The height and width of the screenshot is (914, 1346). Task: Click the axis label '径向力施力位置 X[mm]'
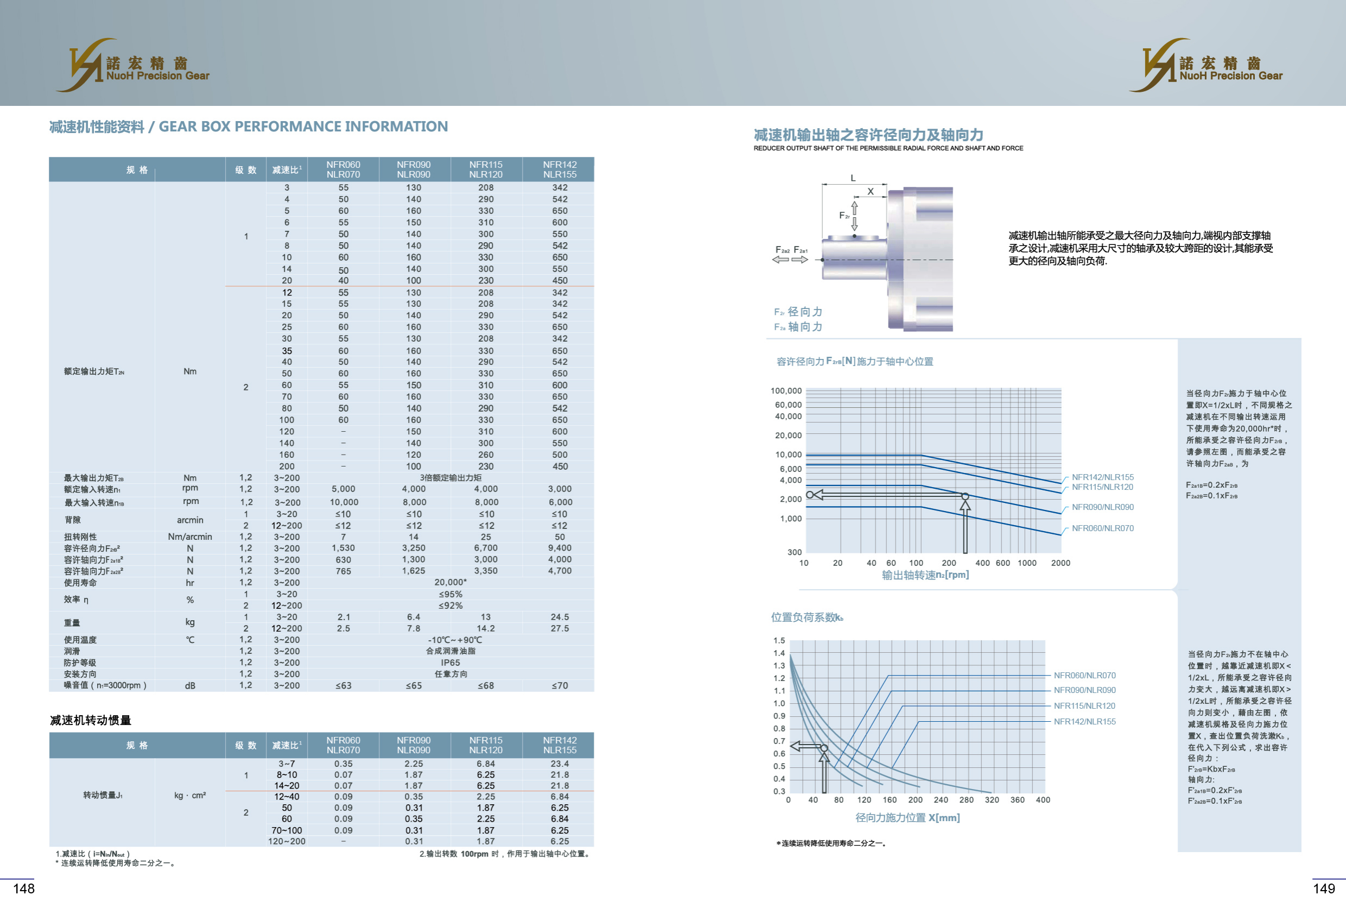(907, 818)
